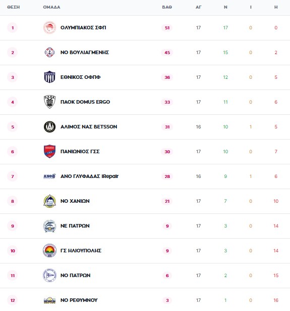Select the Ethnikos striped shield logo

tap(49, 77)
